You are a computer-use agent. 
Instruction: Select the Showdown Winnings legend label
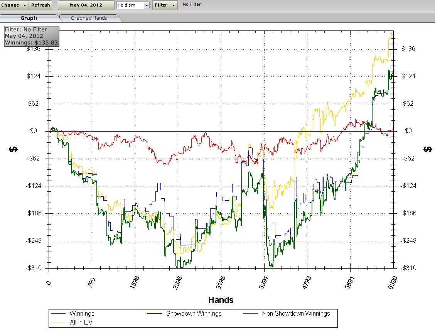(x=194, y=314)
